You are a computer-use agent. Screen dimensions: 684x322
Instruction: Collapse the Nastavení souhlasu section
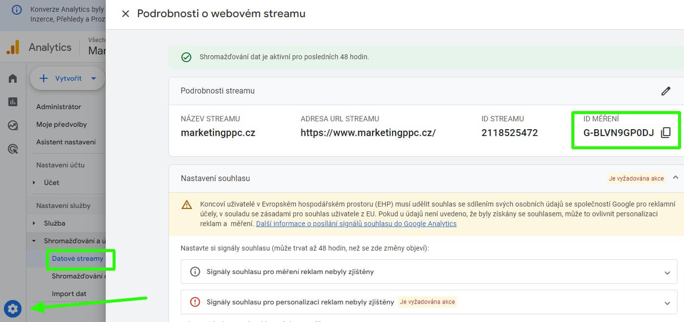click(x=676, y=178)
